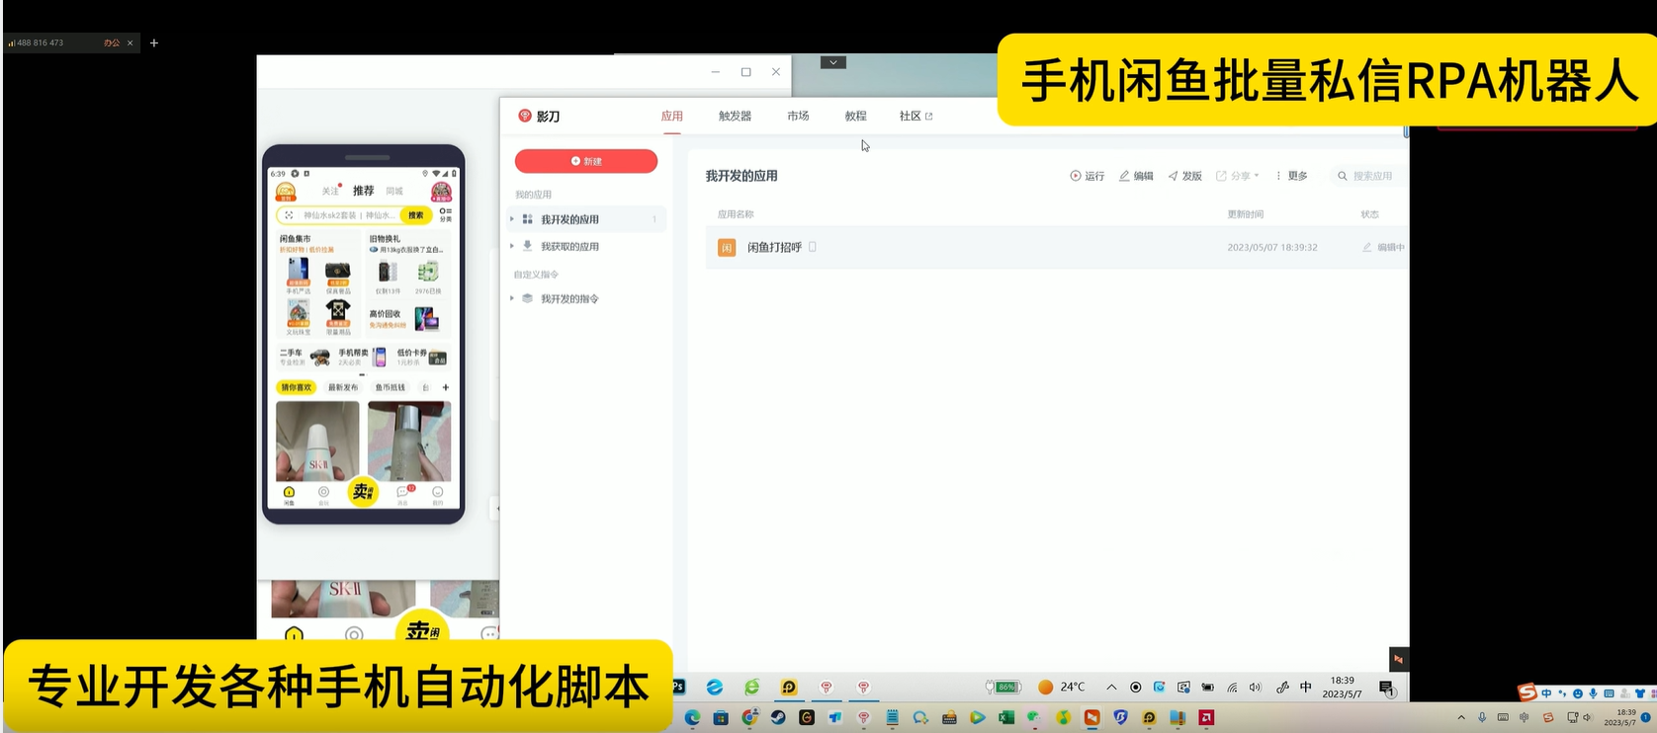Tap the yellow 搜索 button on phone
This screenshot has height=733, width=1657.
coord(416,214)
